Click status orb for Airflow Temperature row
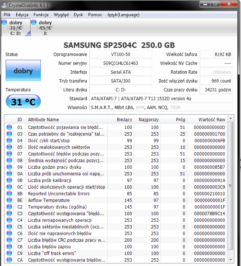The width and height of the screenshot is (241, 266). tap(9, 200)
